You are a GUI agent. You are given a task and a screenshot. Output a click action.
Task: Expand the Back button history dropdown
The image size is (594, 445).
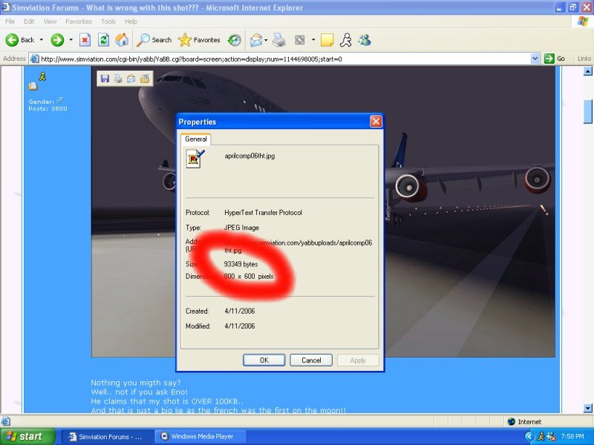[x=42, y=40]
